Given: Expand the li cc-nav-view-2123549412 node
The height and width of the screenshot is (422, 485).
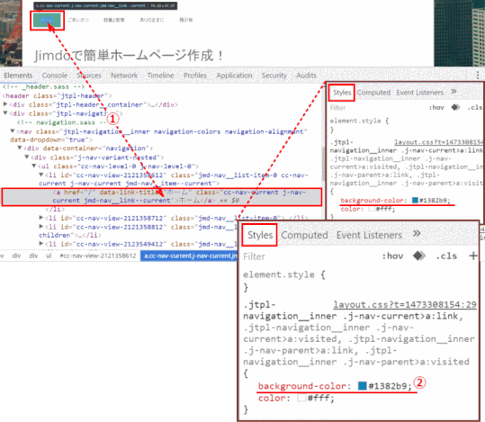Looking at the screenshot, I should tap(41, 244).
